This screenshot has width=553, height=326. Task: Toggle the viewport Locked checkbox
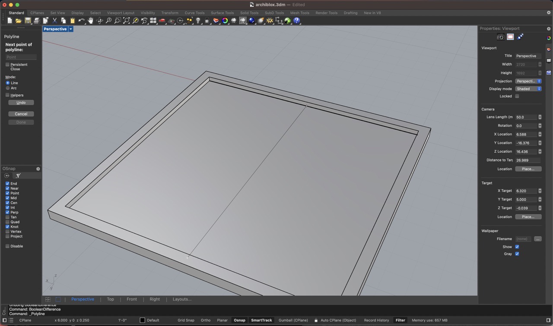[x=517, y=96]
